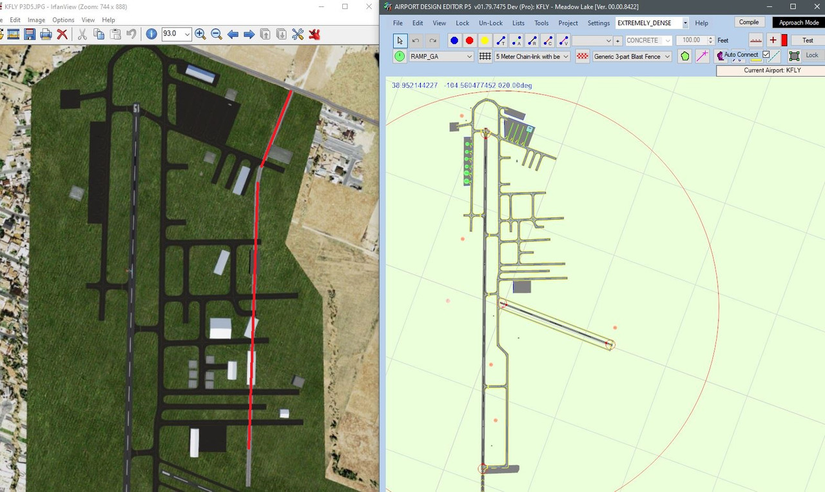Open the Settings menu in Airport Design Editor

point(599,23)
